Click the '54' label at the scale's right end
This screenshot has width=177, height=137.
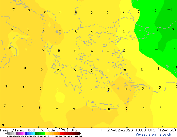80,136
